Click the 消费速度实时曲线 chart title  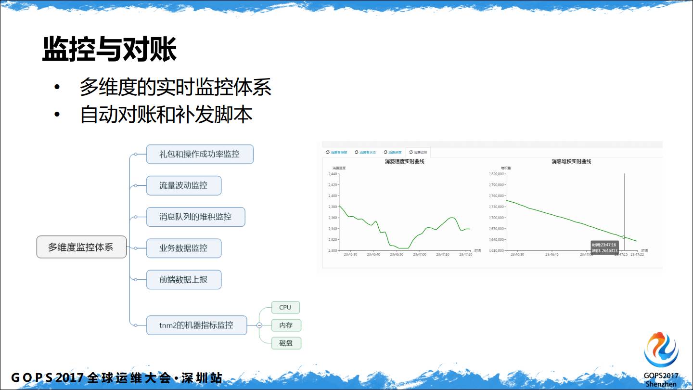(404, 162)
